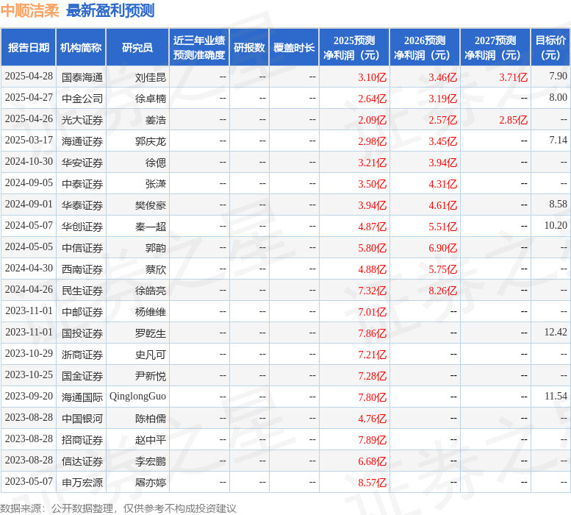Click institution 浙商证券
The image size is (571, 515).
coord(82,355)
